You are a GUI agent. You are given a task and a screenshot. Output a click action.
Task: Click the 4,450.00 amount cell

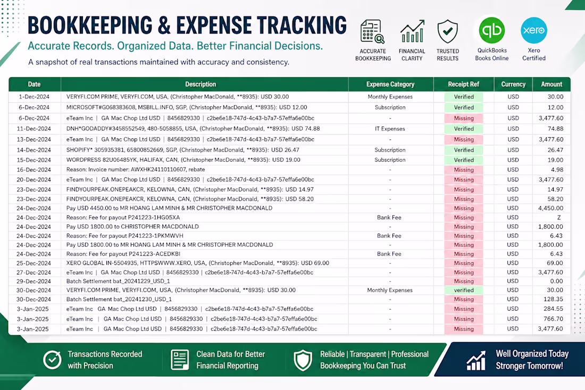551,208
